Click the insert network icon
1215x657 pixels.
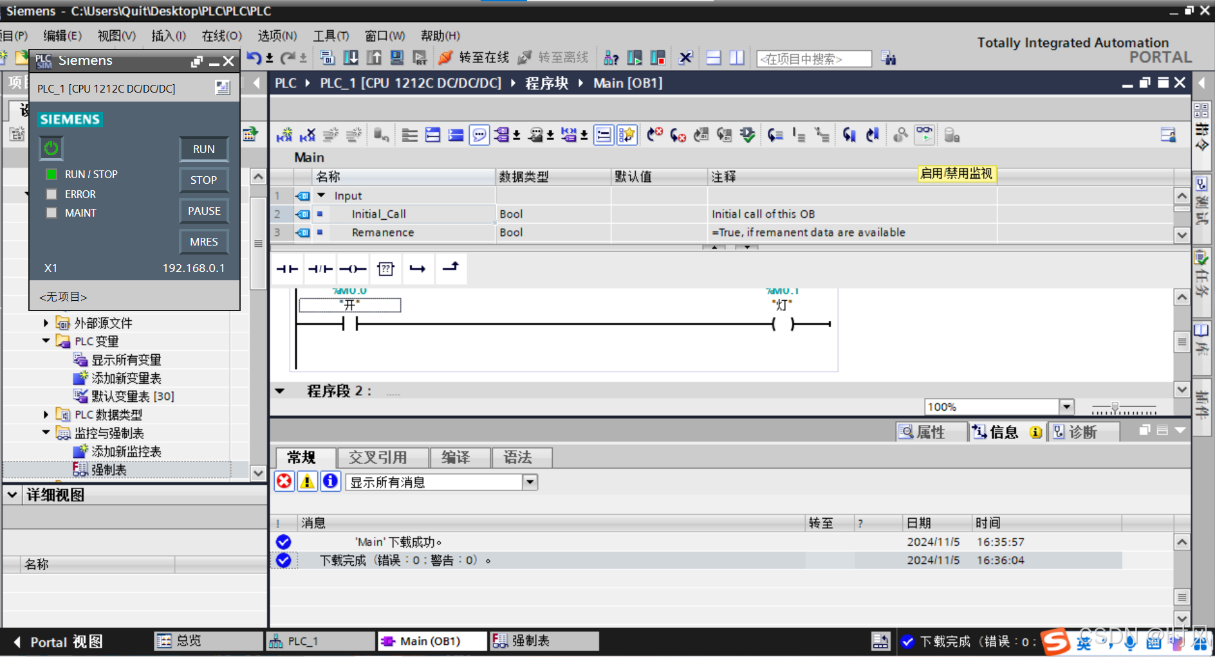(284, 135)
